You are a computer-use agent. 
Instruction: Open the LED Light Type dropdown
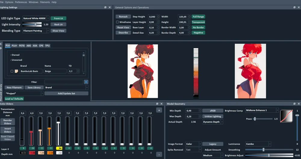(x=36, y=18)
